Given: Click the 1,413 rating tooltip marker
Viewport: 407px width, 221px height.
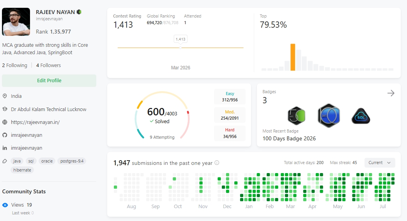Looking at the screenshot, I should tap(180, 39).
